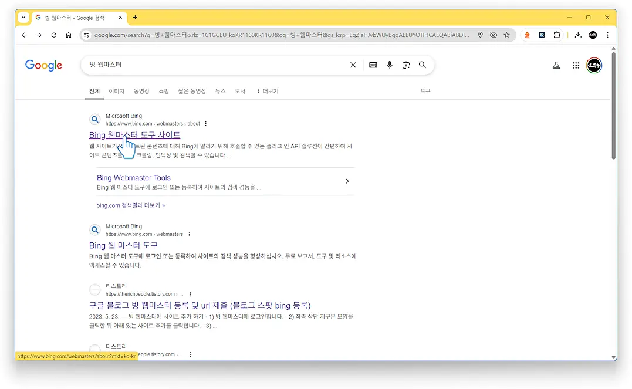Open Chrome's three-dot browser menu
The width and height of the screenshot is (632, 389).
[x=607, y=35]
